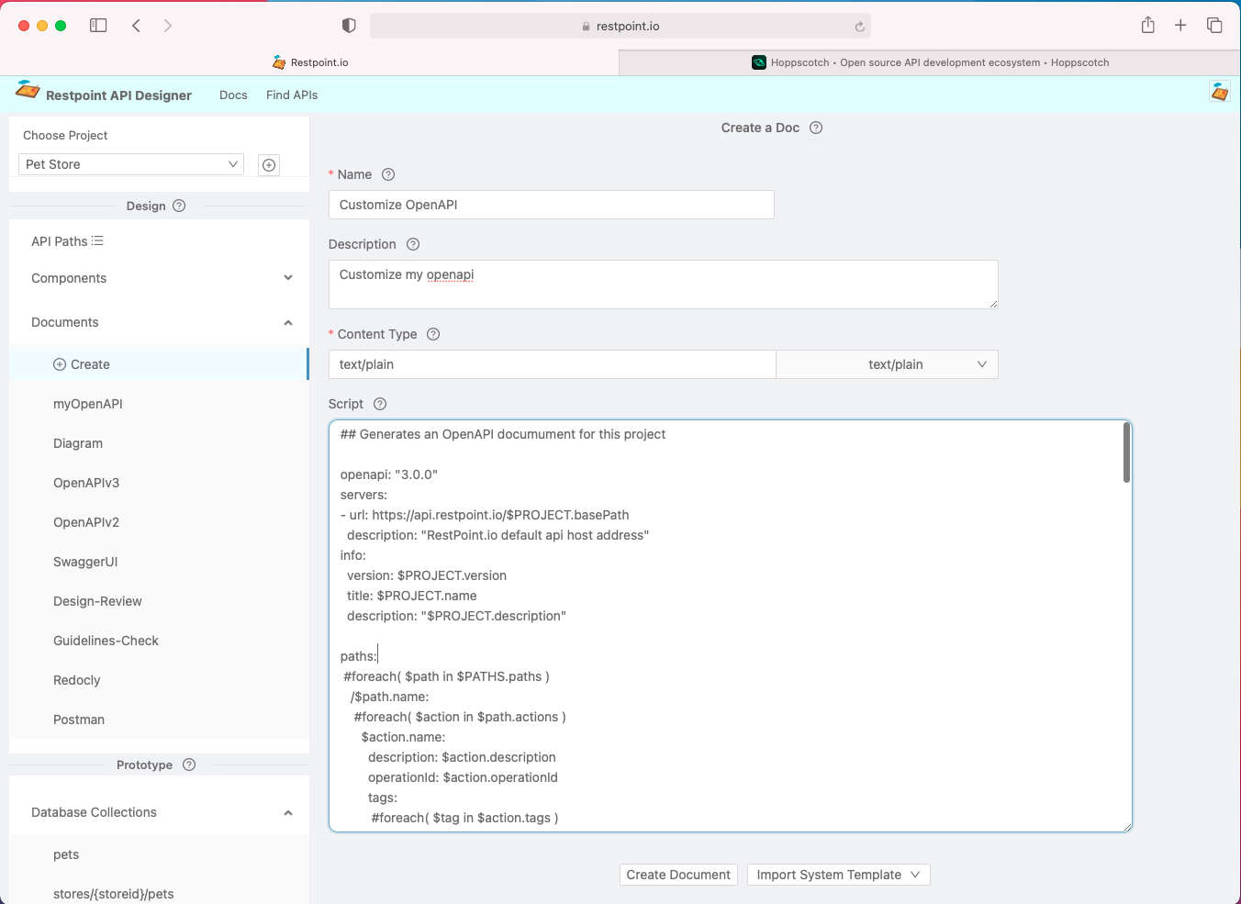Toggle the Safari sidebar icon
The width and height of the screenshot is (1241, 904).
tap(98, 26)
